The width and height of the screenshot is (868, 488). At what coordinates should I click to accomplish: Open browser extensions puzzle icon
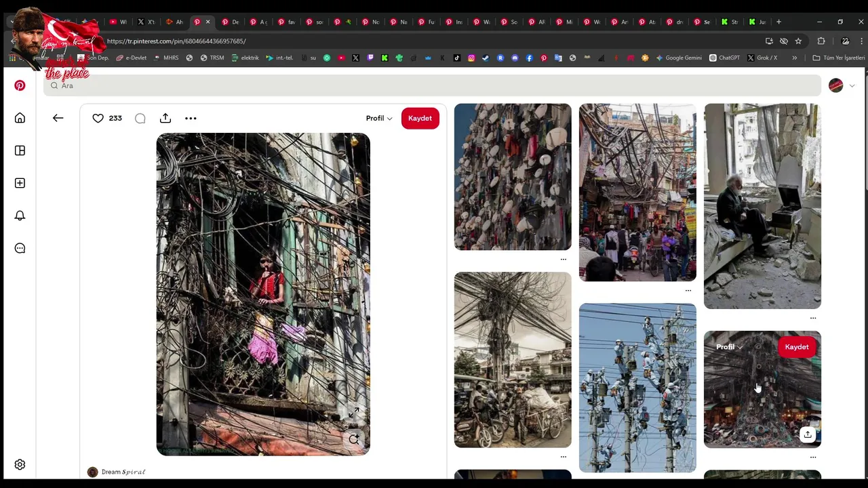[x=821, y=41]
